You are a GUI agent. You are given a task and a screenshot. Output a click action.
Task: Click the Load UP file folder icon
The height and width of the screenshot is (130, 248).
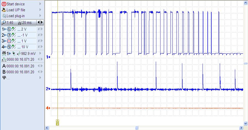(4, 10)
